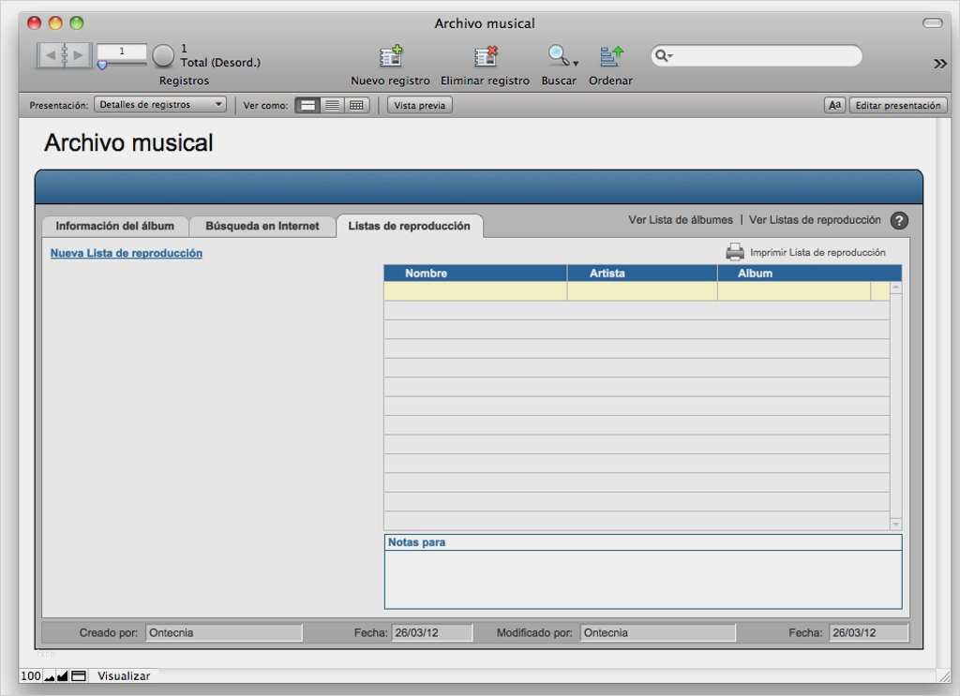Click the Nuevo registro icon
The height and width of the screenshot is (696, 960).
pyautogui.click(x=391, y=55)
